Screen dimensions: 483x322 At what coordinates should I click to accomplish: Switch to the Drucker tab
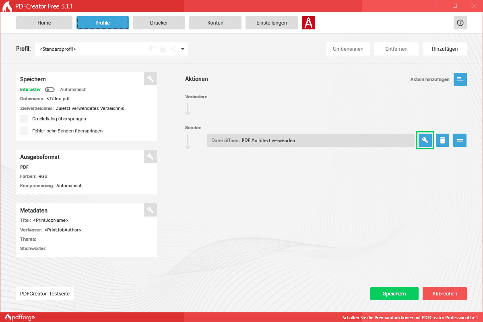tap(159, 23)
